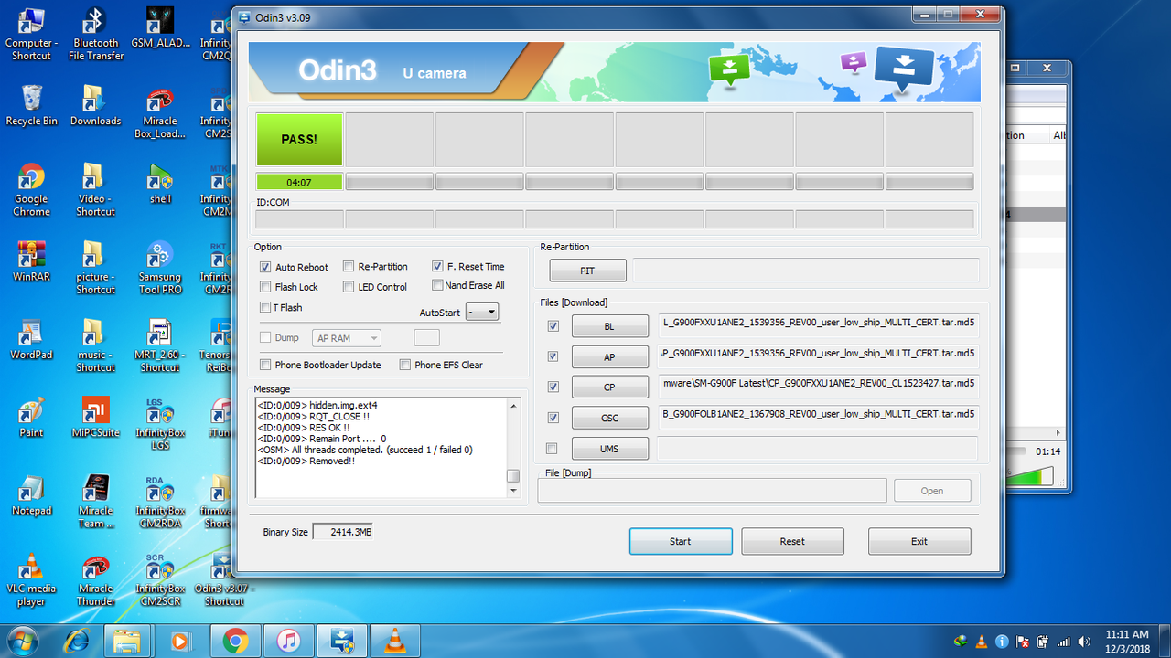The width and height of the screenshot is (1171, 658).
Task: Check the LED Control option
Action: click(x=349, y=287)
